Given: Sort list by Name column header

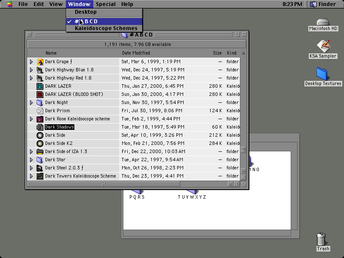Looking at the screenshot, I should 51,53.
